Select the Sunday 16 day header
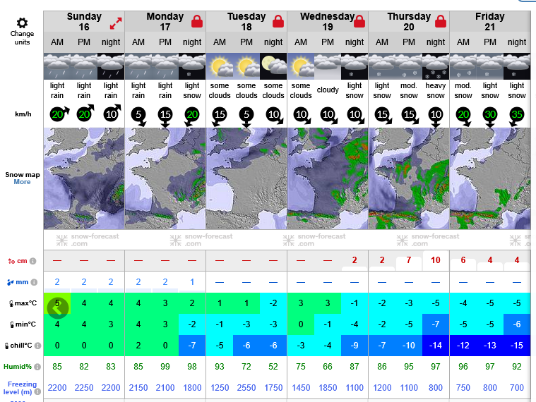This screenshot has height=402, width=536. click(x=84, y=21)
